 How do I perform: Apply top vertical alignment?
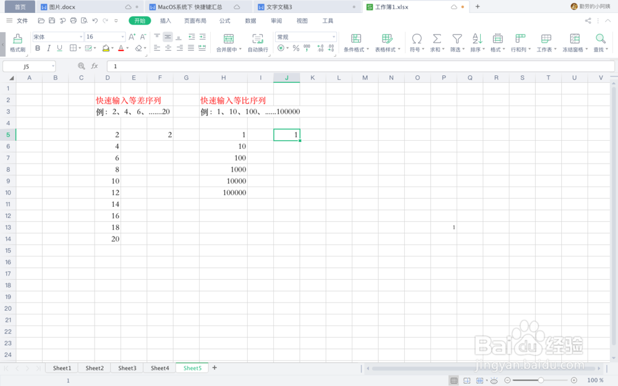(157, 36)
